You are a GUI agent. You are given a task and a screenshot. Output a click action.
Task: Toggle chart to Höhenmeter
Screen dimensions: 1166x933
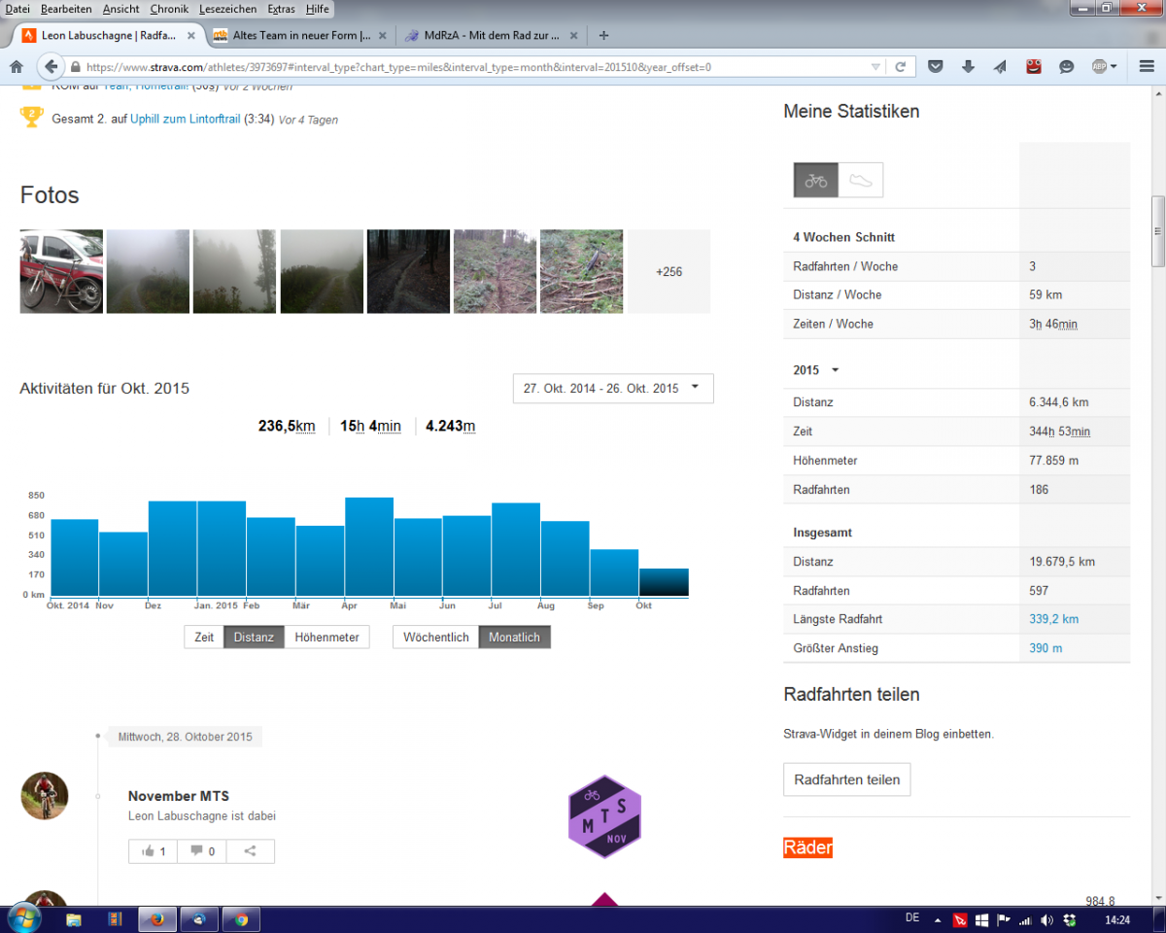[326, 638]
